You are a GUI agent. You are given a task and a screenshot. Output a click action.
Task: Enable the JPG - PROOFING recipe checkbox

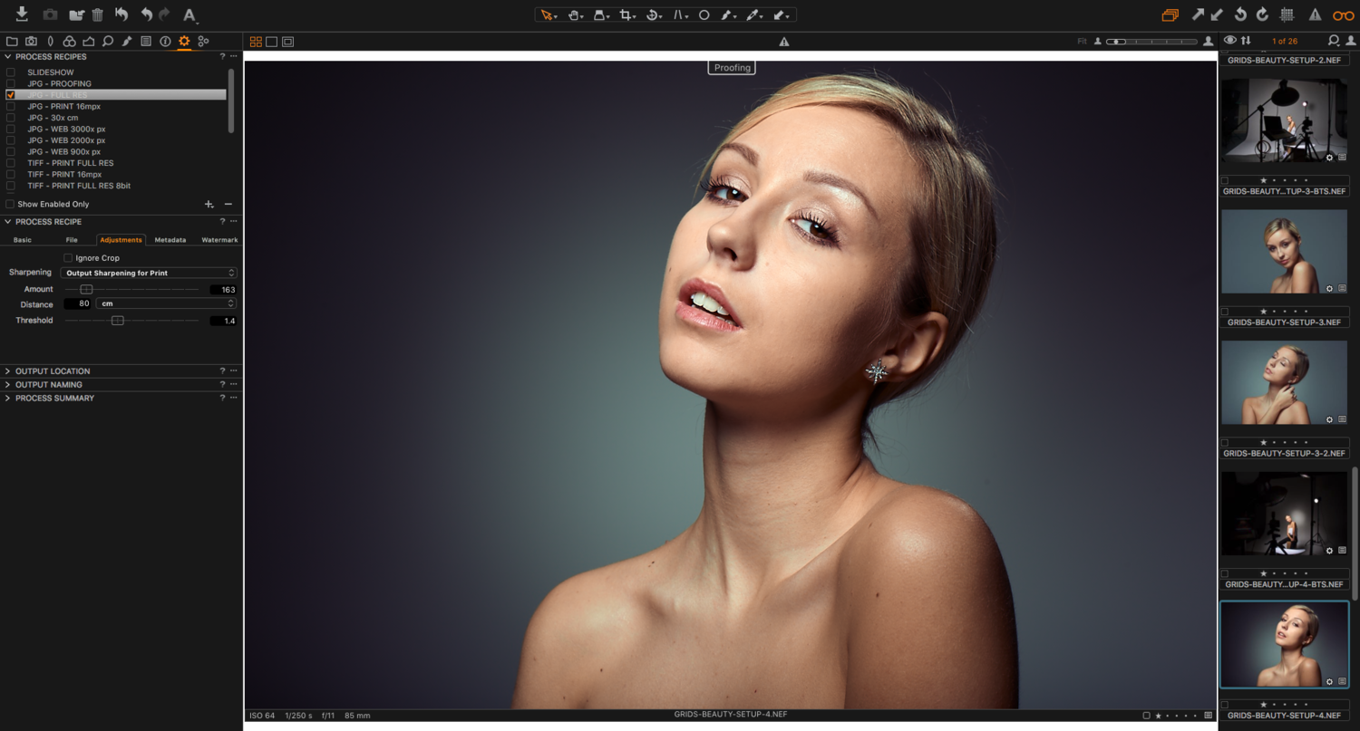11,83
